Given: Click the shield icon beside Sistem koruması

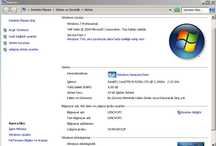Looking at the screenshot, I should [x=5, y=43].
